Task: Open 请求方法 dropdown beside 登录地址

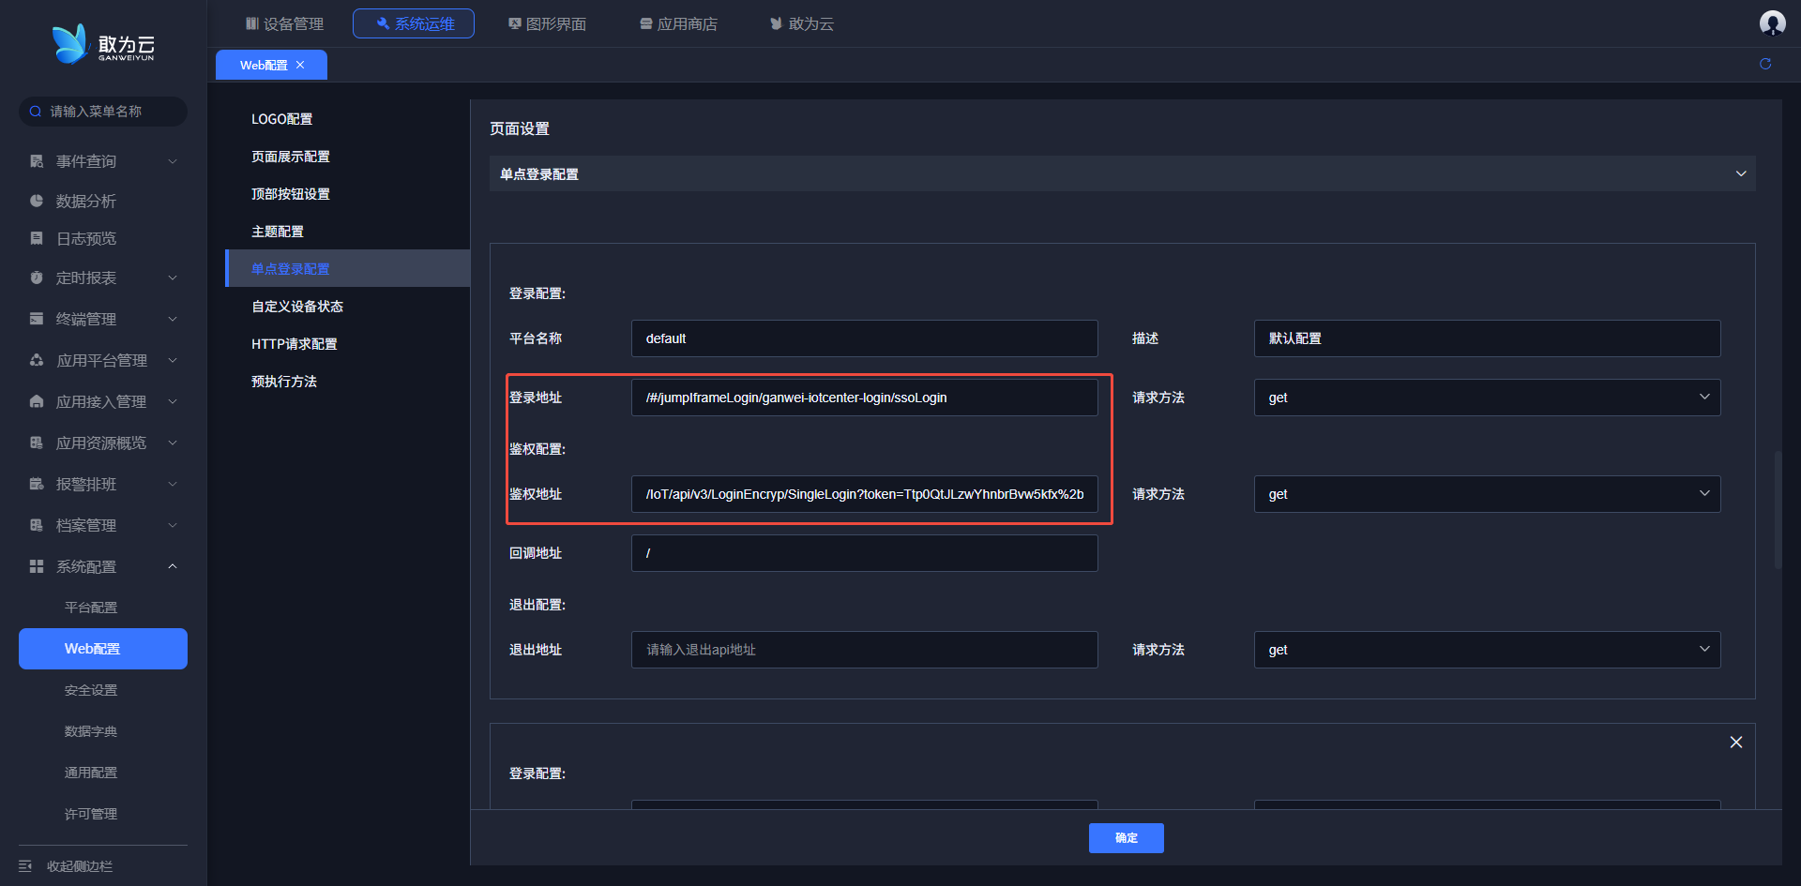Action: click(x=1487, y=398)
